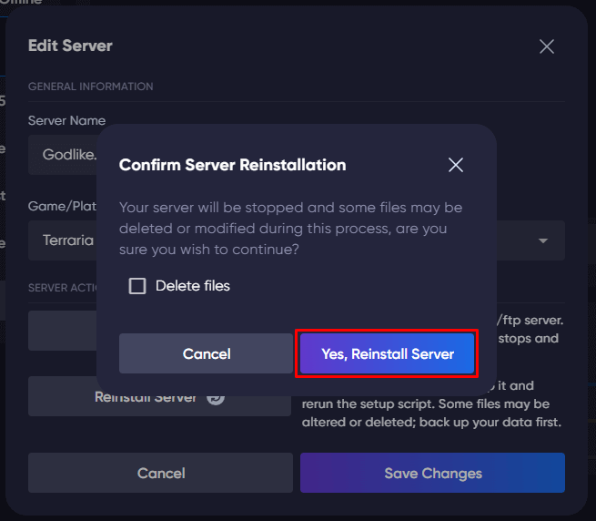Image resolution: width=596 pixels, height=521 pixels.
Task: Close the Confirm Server Reinstallation dialog
Action: click(x=456, y=165)
